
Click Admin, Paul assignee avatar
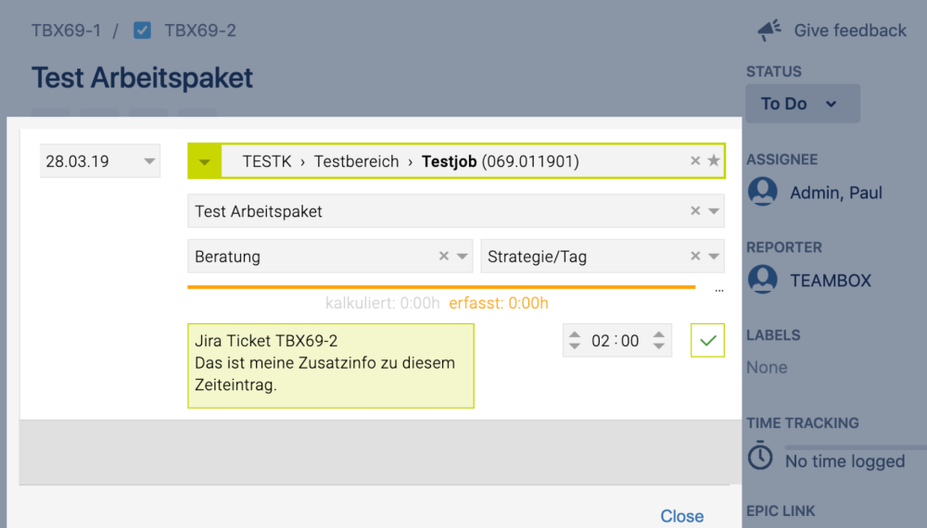[x=763, y=192]
